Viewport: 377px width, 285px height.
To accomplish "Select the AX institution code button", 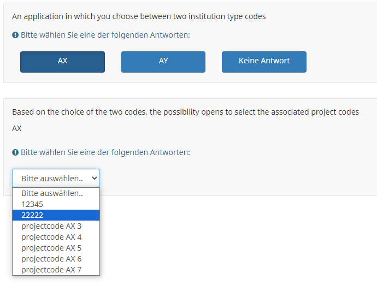I will click(x=62, y=62).
